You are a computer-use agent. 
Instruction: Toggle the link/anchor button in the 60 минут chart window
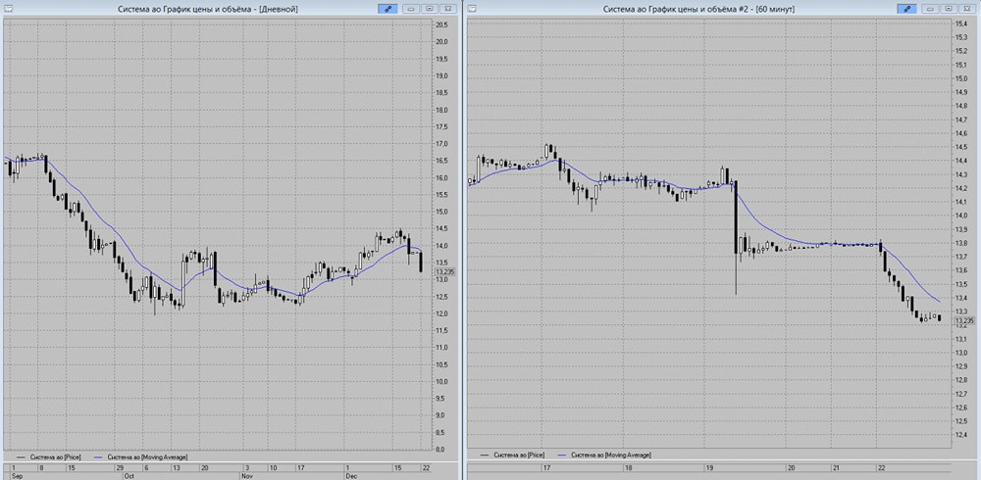coord(906,9)
